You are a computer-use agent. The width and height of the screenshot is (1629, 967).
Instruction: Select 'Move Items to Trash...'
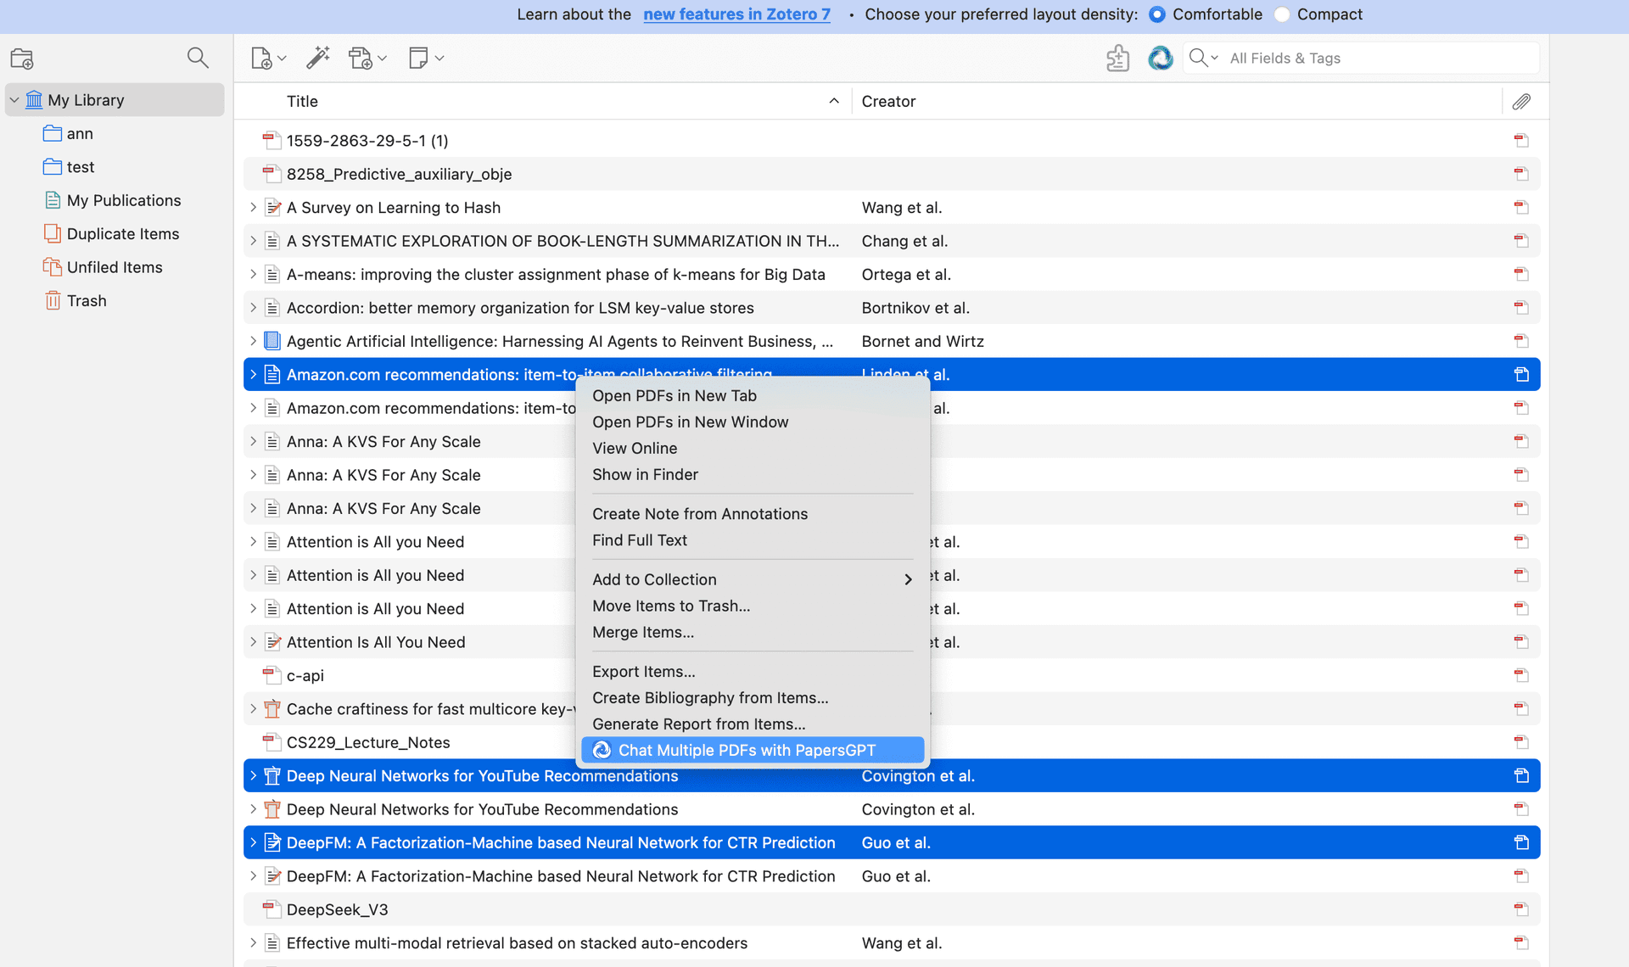point(670,606)
